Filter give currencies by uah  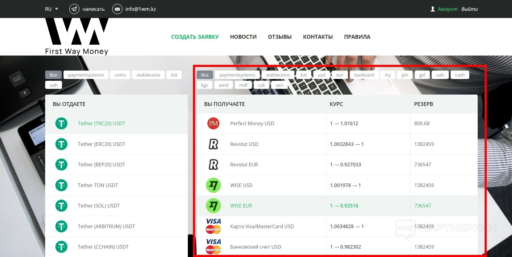[54, 85]
